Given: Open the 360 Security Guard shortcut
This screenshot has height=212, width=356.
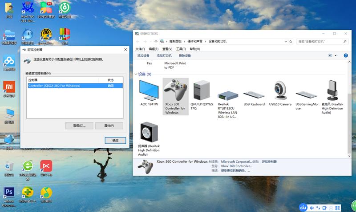Looking at the screenshot, I should (x=28, y=195).
